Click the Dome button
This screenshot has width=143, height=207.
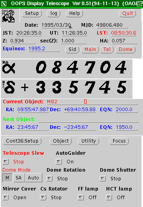click(x=125, y=49)
